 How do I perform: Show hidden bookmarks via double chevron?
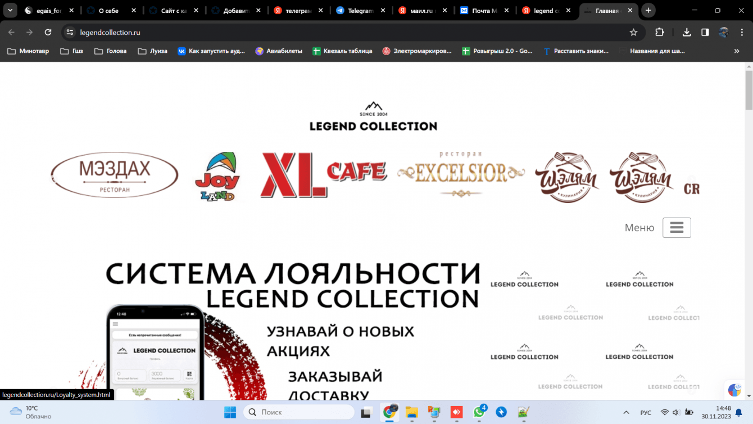pos(737,51)
